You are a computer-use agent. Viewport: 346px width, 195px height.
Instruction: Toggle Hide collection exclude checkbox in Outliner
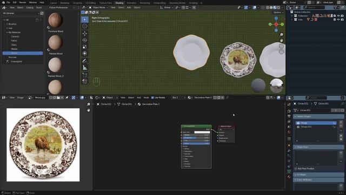tap(335, 19)
